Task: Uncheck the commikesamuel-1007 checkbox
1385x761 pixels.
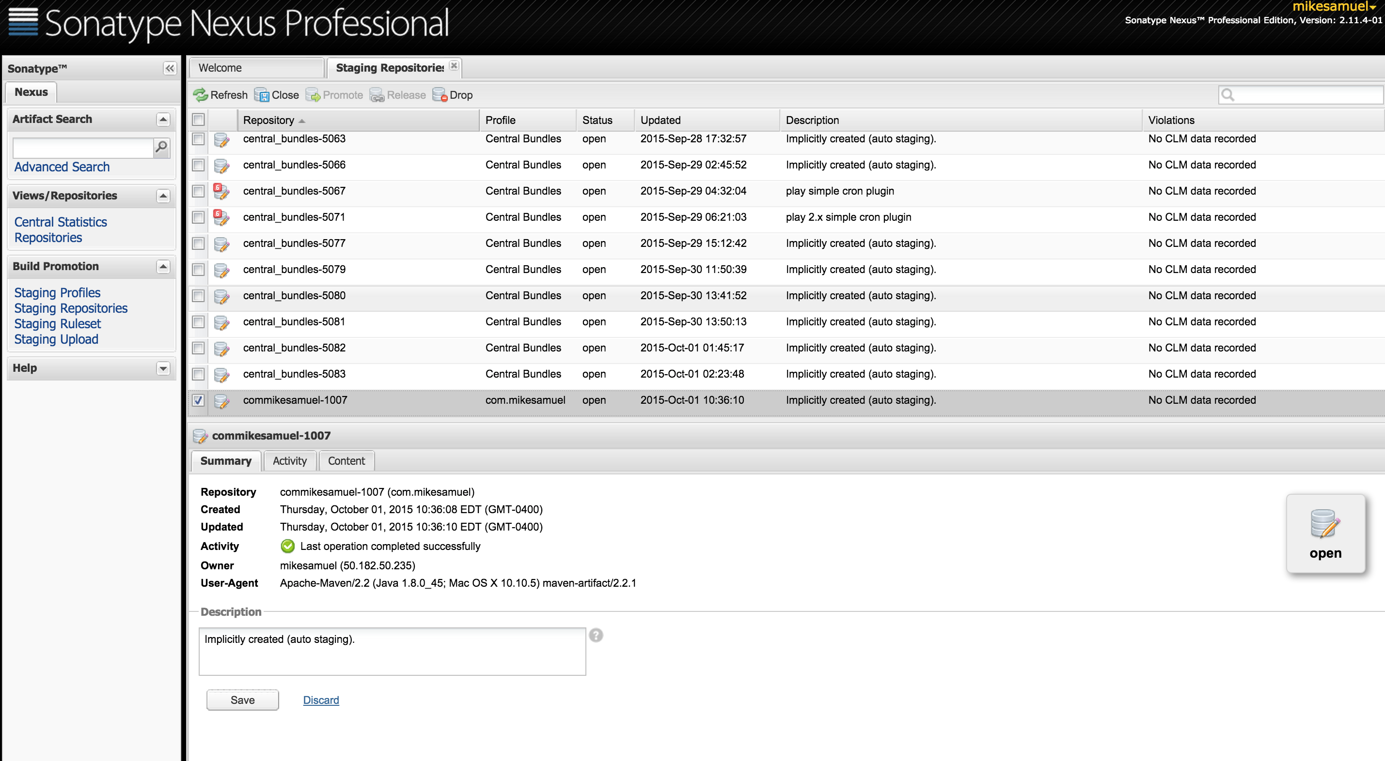Action: pos(198,400)
